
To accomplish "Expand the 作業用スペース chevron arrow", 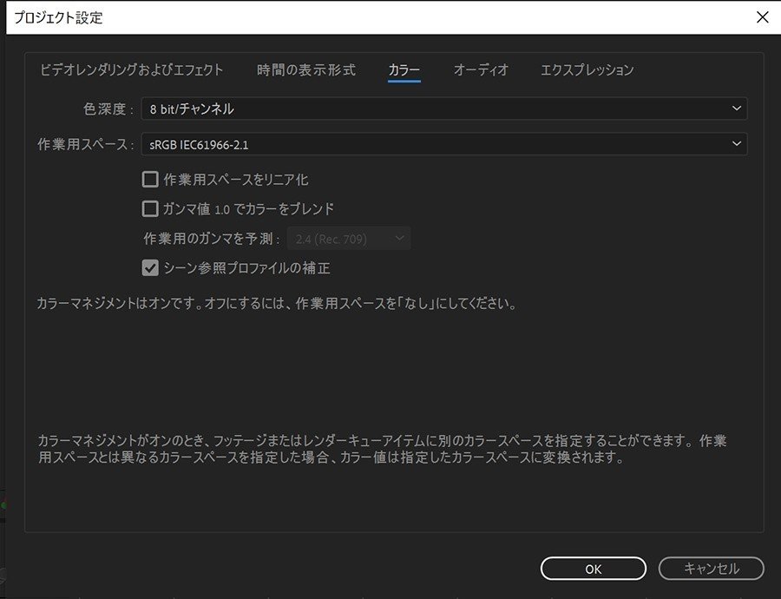I will click(x=736, y=143).
